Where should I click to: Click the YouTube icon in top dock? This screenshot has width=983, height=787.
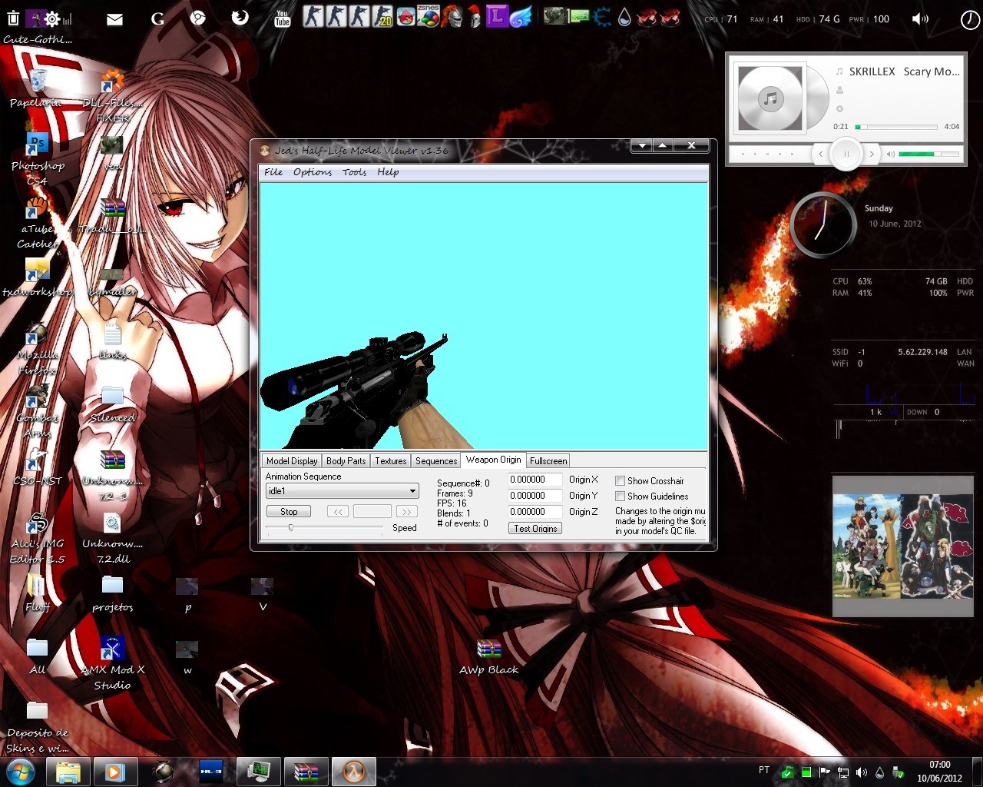(x=283, y=18)
